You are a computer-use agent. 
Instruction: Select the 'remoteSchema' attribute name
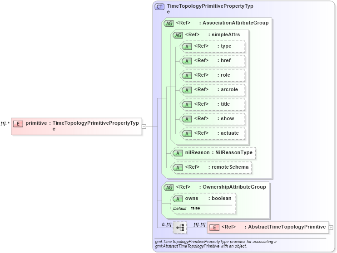(230, 167)
